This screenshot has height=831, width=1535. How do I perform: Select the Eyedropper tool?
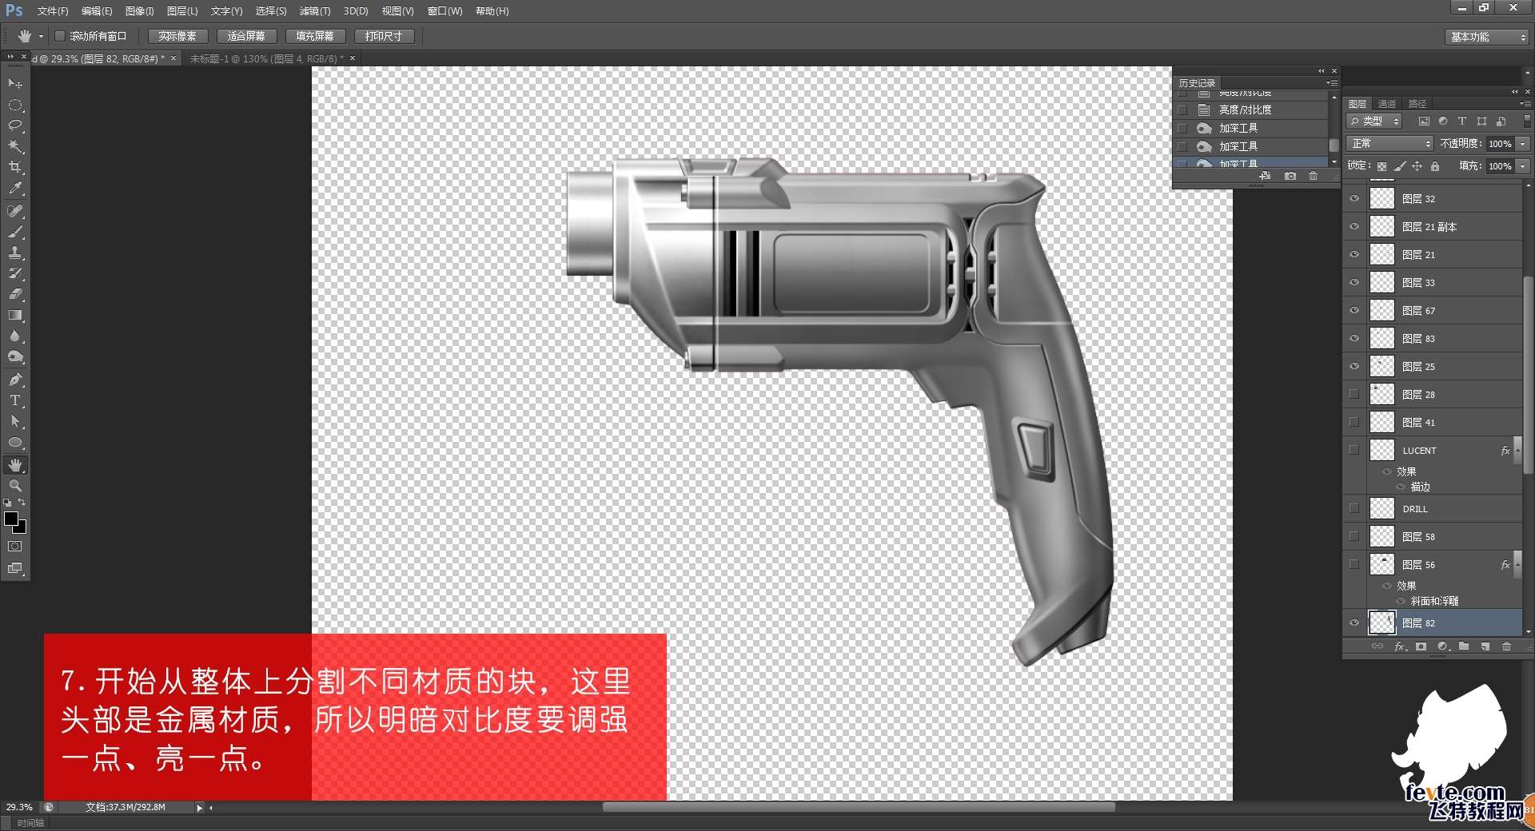(15, 189)
